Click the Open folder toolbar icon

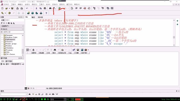[6, 8]
